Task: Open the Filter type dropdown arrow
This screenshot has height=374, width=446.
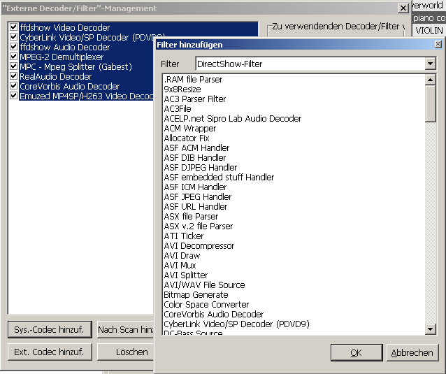Action: [x=431, y=64]
